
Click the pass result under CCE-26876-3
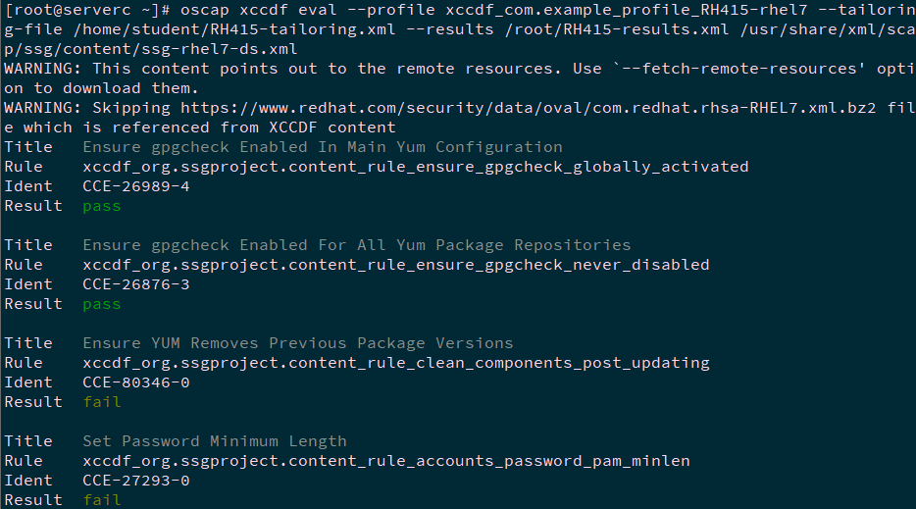click(x=102, y=304)
